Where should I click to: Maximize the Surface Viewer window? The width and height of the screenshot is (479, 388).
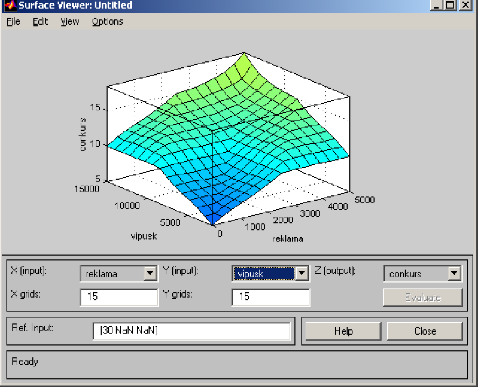[x=450, y=5]
